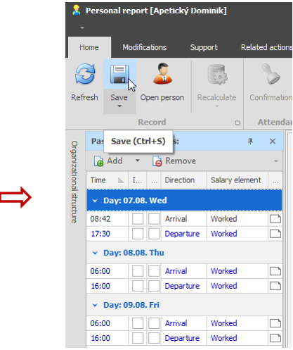The height and width of the screenshot is (350, 293).
Task: Click Record group dialog launcher icon
Action: click(x=237, y=123)
